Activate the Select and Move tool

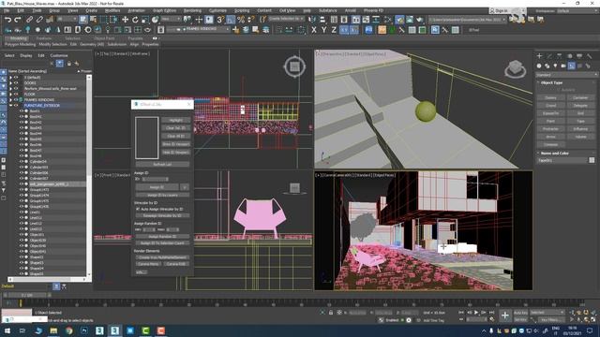click(x=125, y=20)
